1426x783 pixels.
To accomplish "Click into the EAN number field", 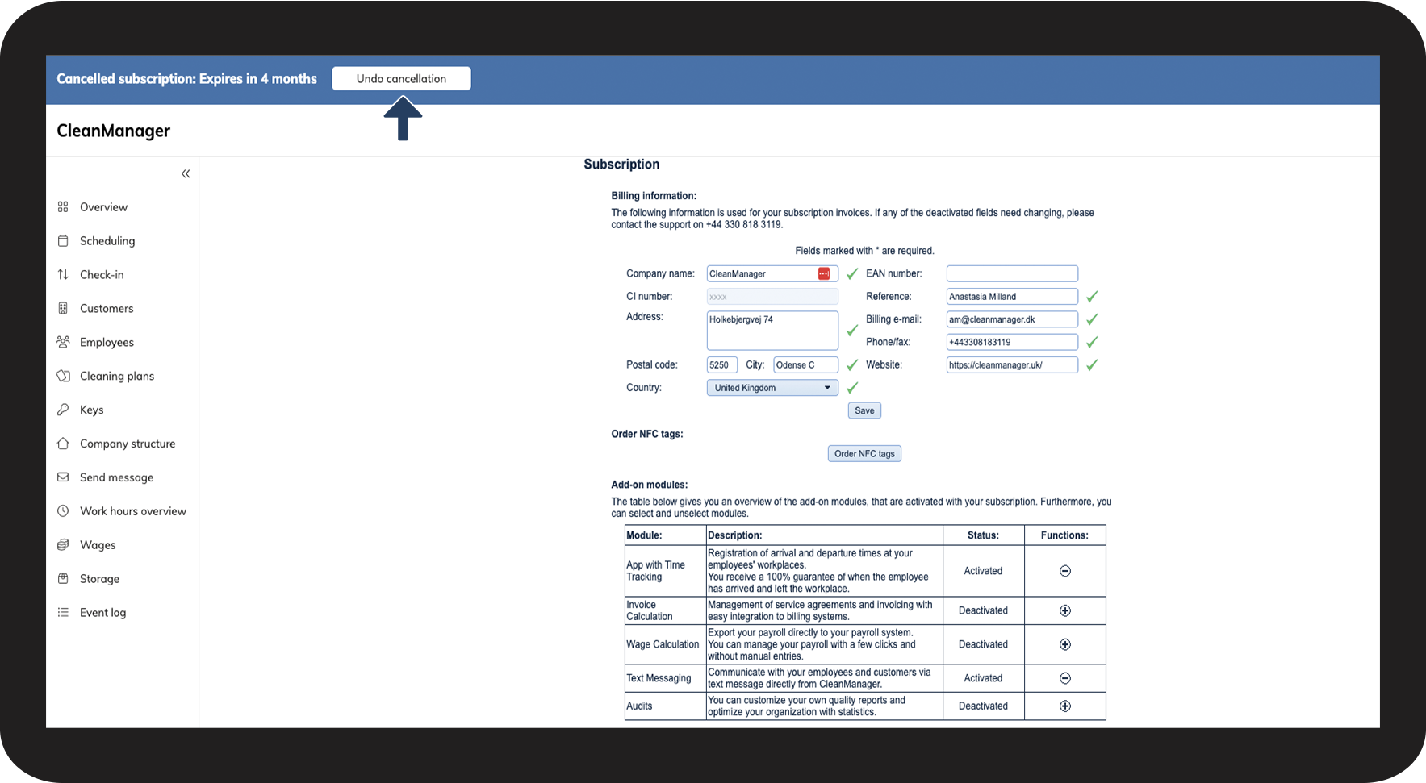I will point(1011,274).
